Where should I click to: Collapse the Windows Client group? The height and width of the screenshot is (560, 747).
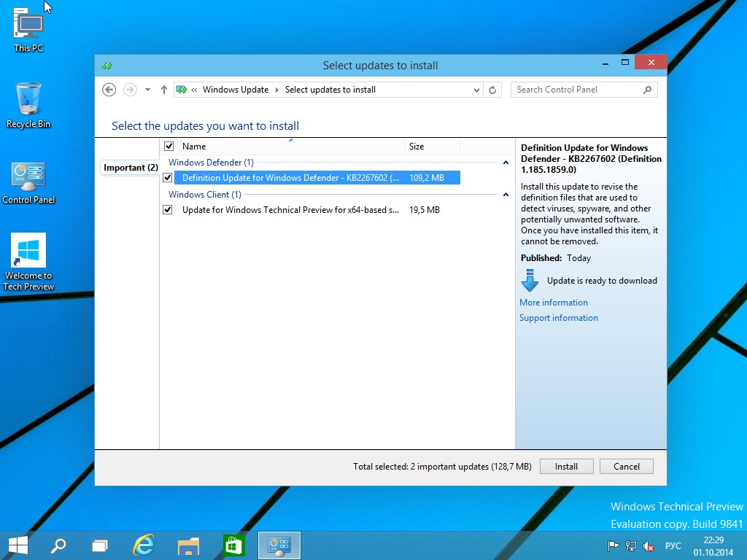pos(506,195)
